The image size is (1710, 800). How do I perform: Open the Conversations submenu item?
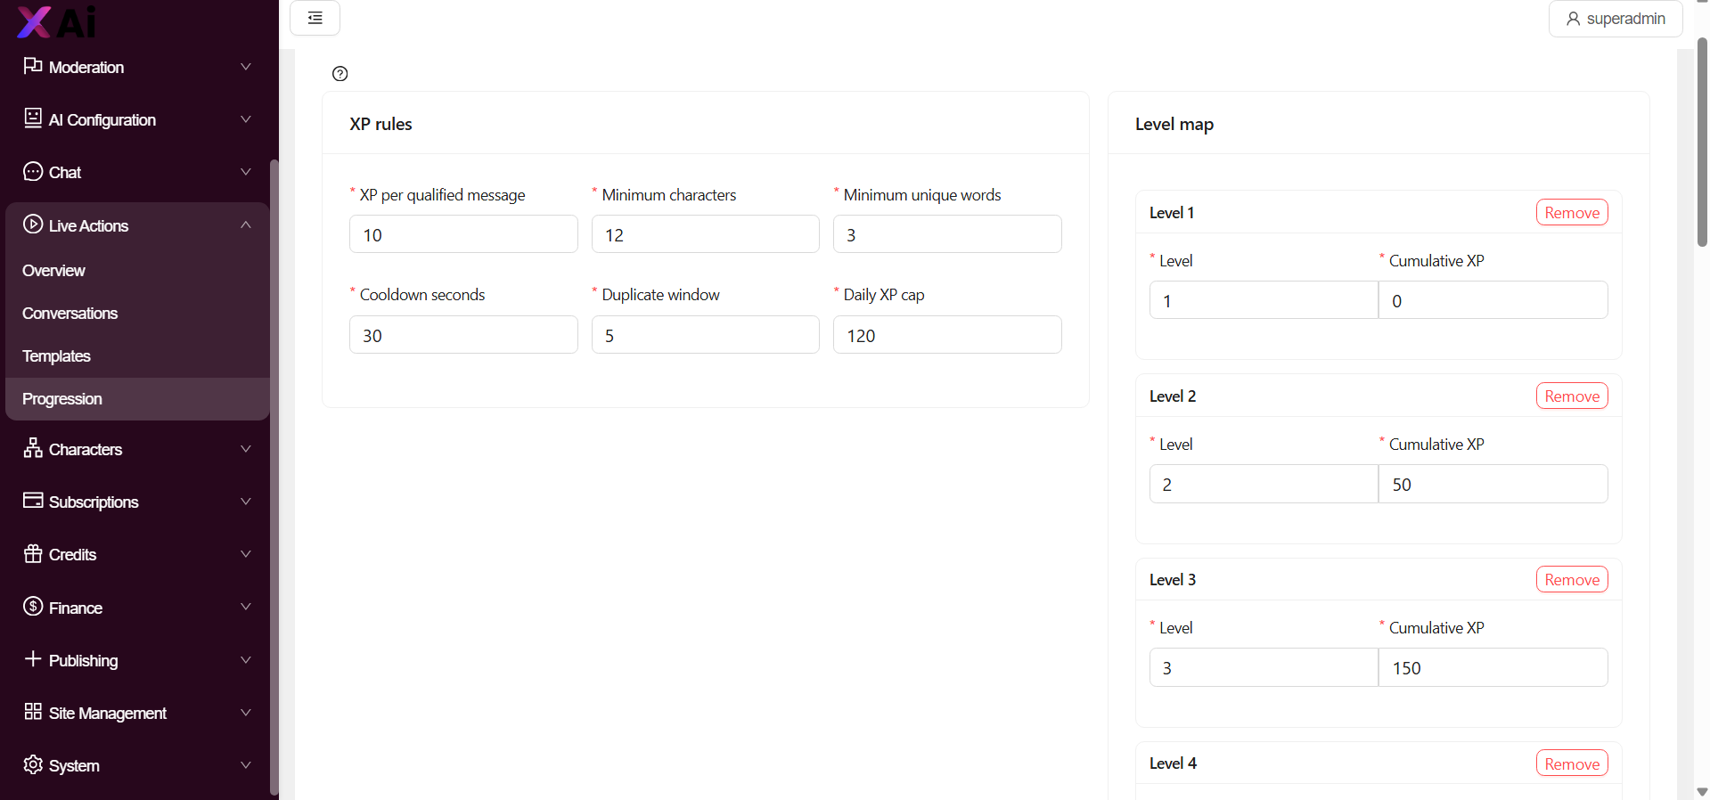coord(137,314)
